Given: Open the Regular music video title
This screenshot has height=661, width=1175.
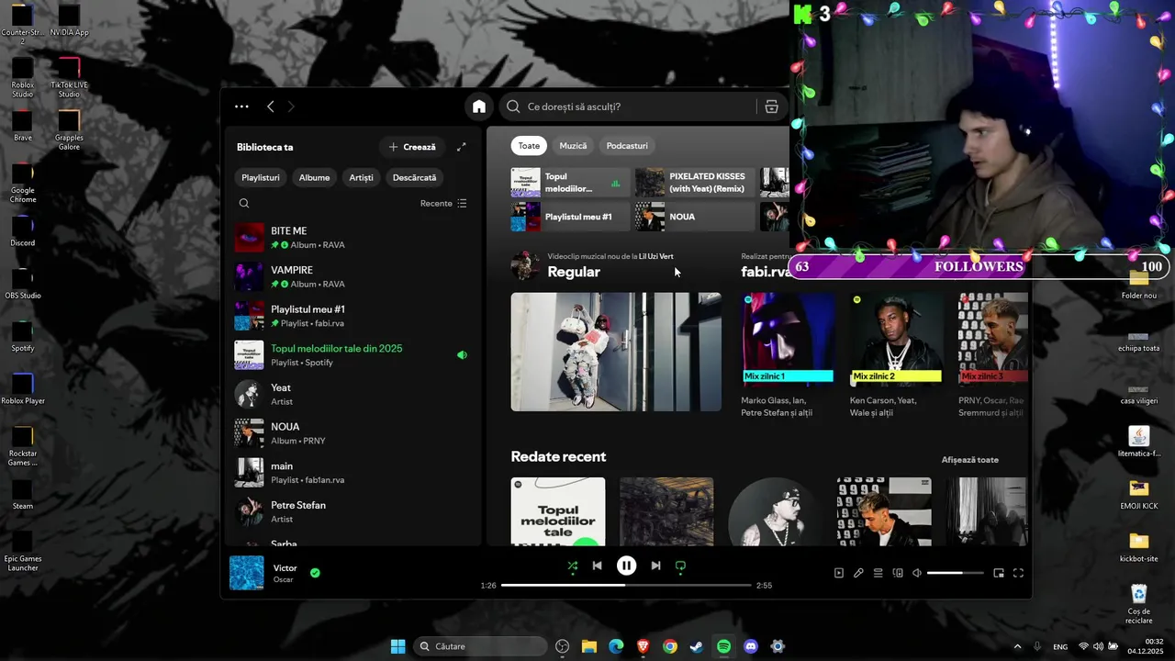Looking at the screenshot, I should 574,272.
